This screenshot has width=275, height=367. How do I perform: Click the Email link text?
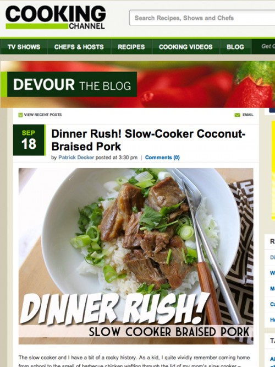(248, 115)
